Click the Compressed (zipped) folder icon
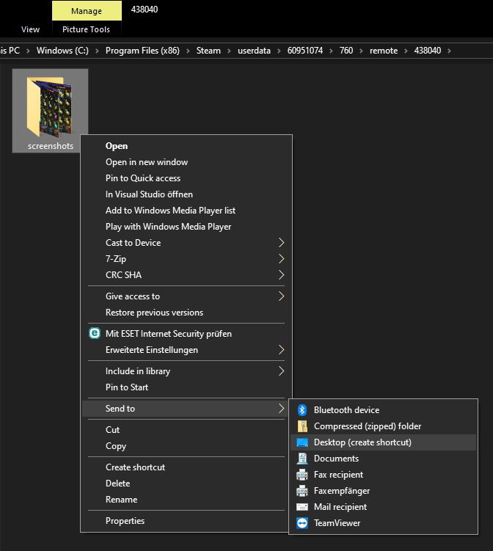The height and width of the screenshot is (551, 493). [302, 426]
